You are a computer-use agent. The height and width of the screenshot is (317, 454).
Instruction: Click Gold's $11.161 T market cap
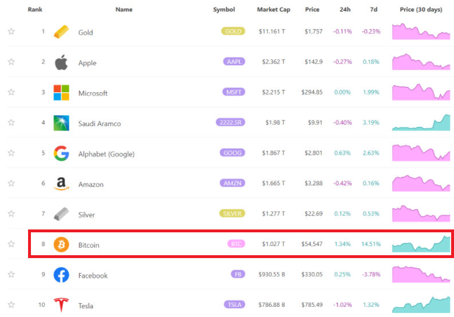pos(272,31)
